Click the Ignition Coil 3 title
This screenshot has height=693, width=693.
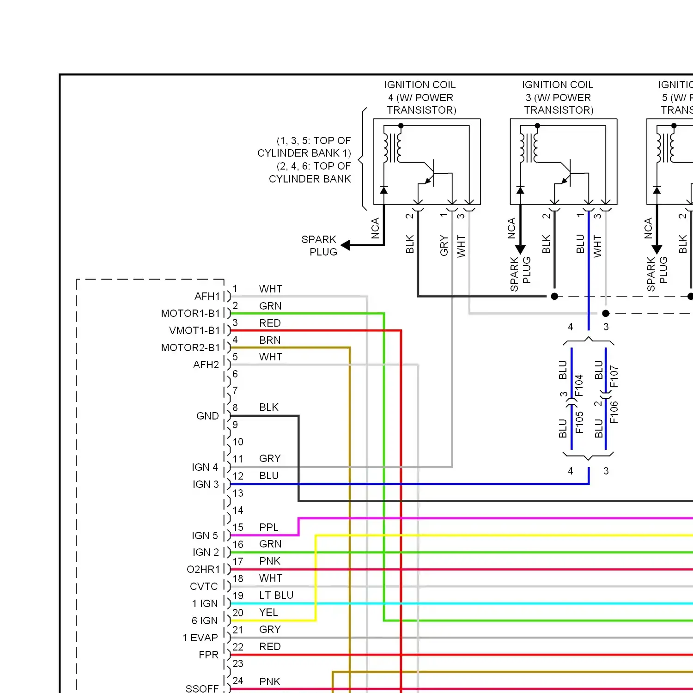click(x=558, y=97)
